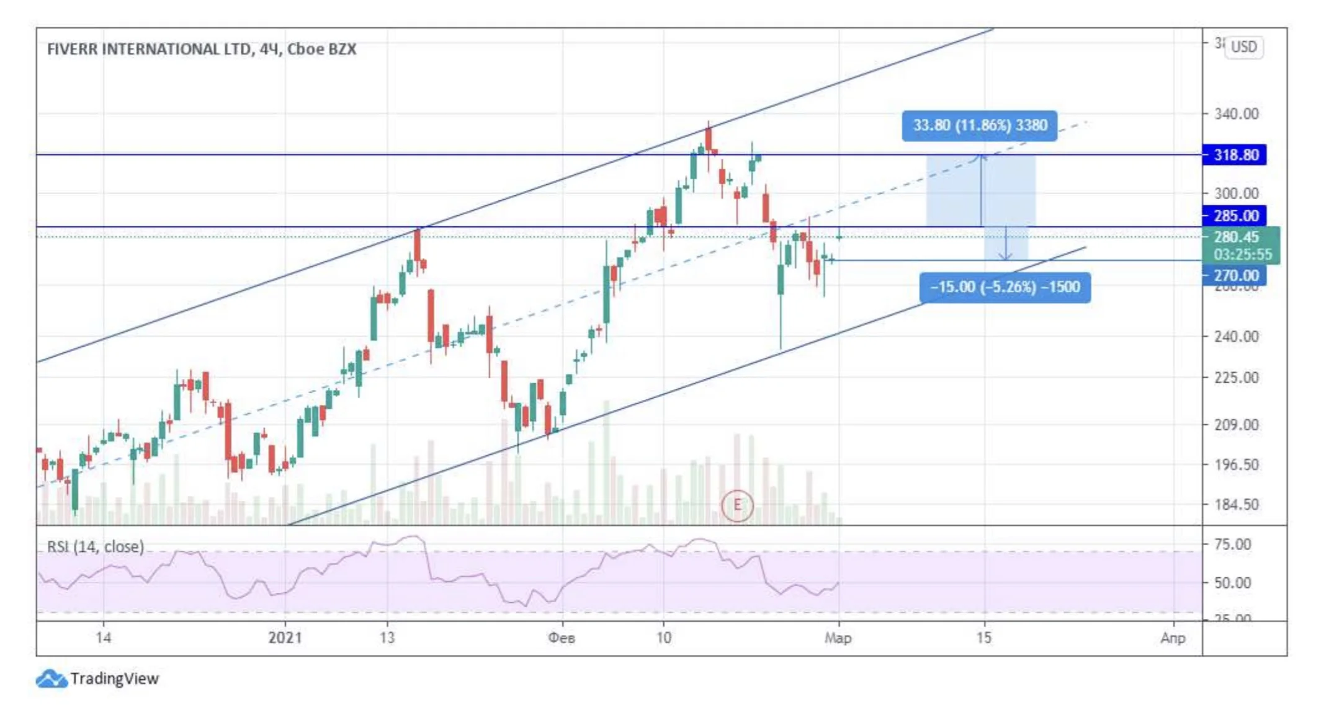Click the 240.00 price axis value
The image size is (1334, 715).
point(1236,337)
